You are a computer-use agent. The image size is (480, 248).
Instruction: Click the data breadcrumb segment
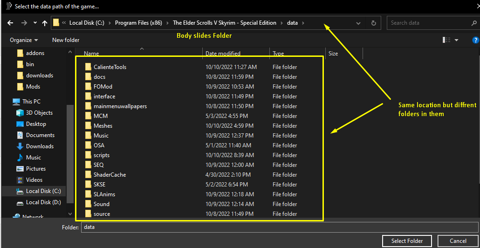pyautogui.click(x=292, y=23)
